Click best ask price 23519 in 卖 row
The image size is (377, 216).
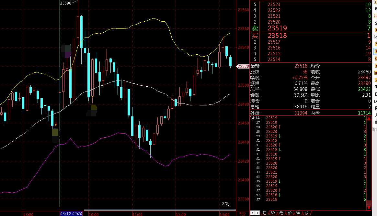(x=277, y=28)
